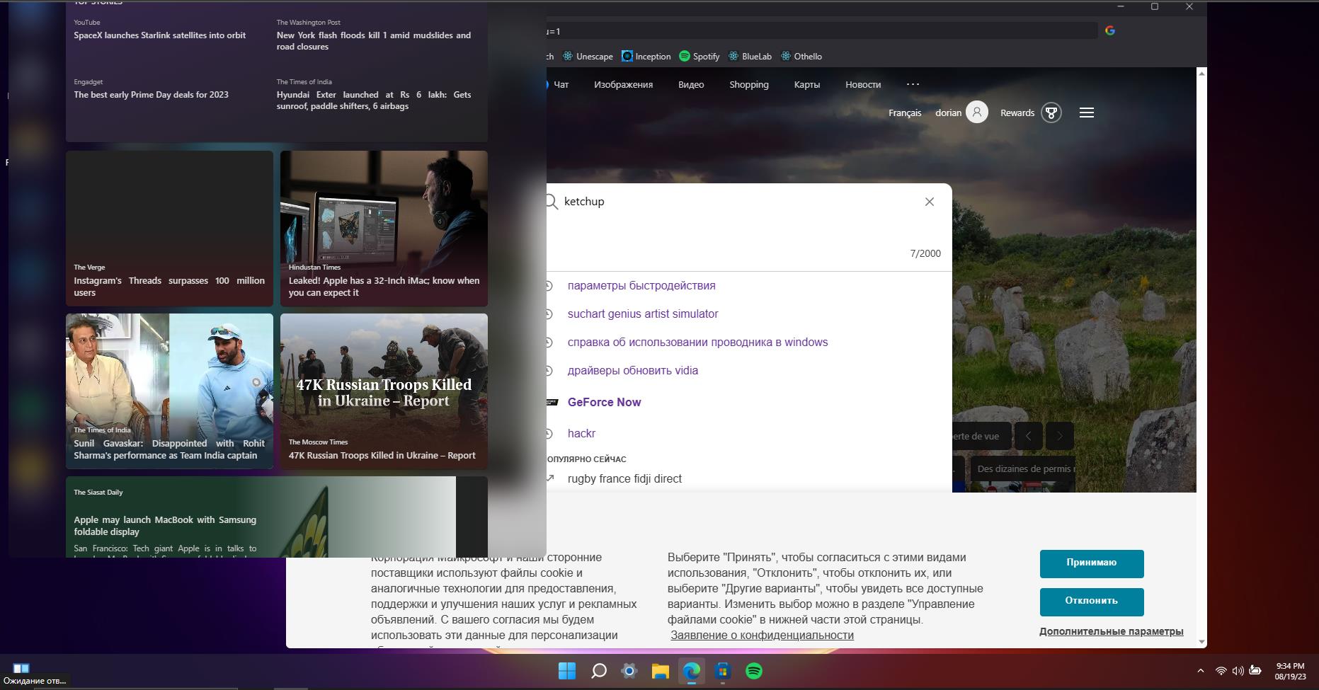1319x690 pixels.
Task: Go to next background image with right chevron
Action: click(1059, 436)
